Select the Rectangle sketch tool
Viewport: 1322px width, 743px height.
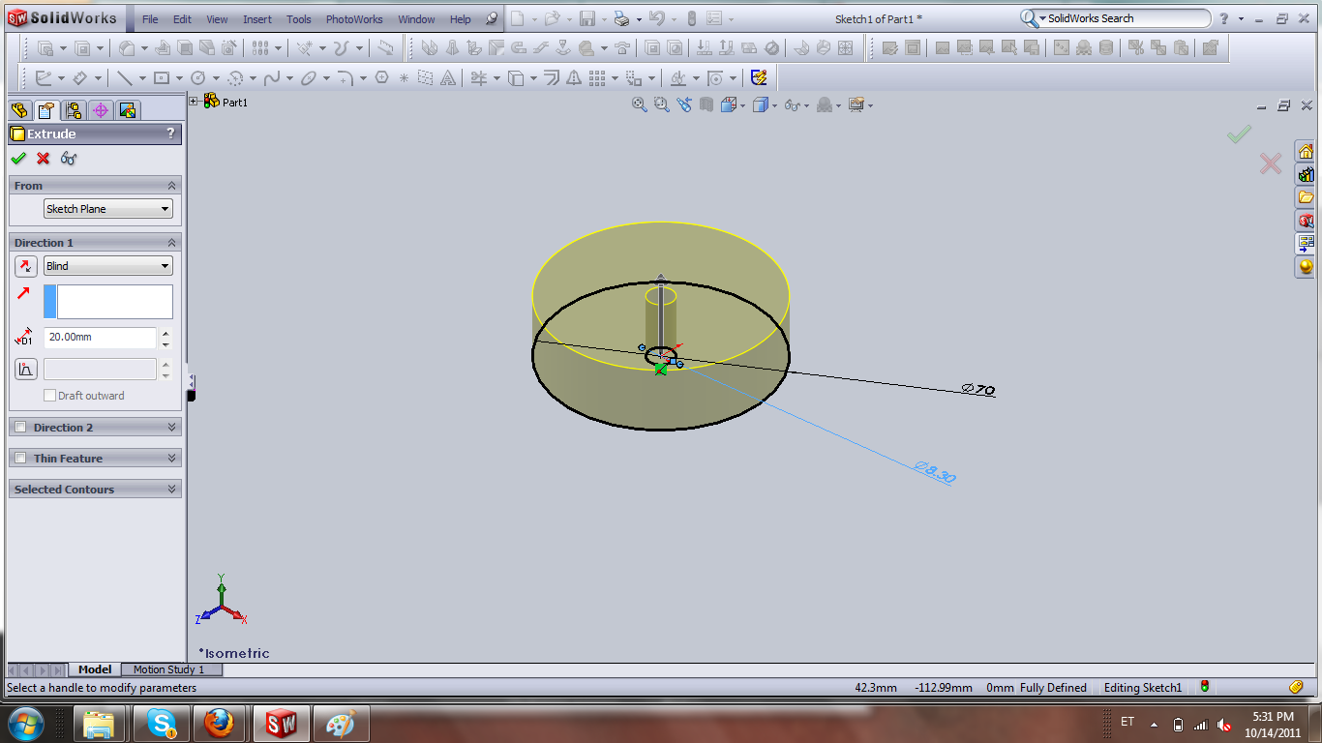162,78
